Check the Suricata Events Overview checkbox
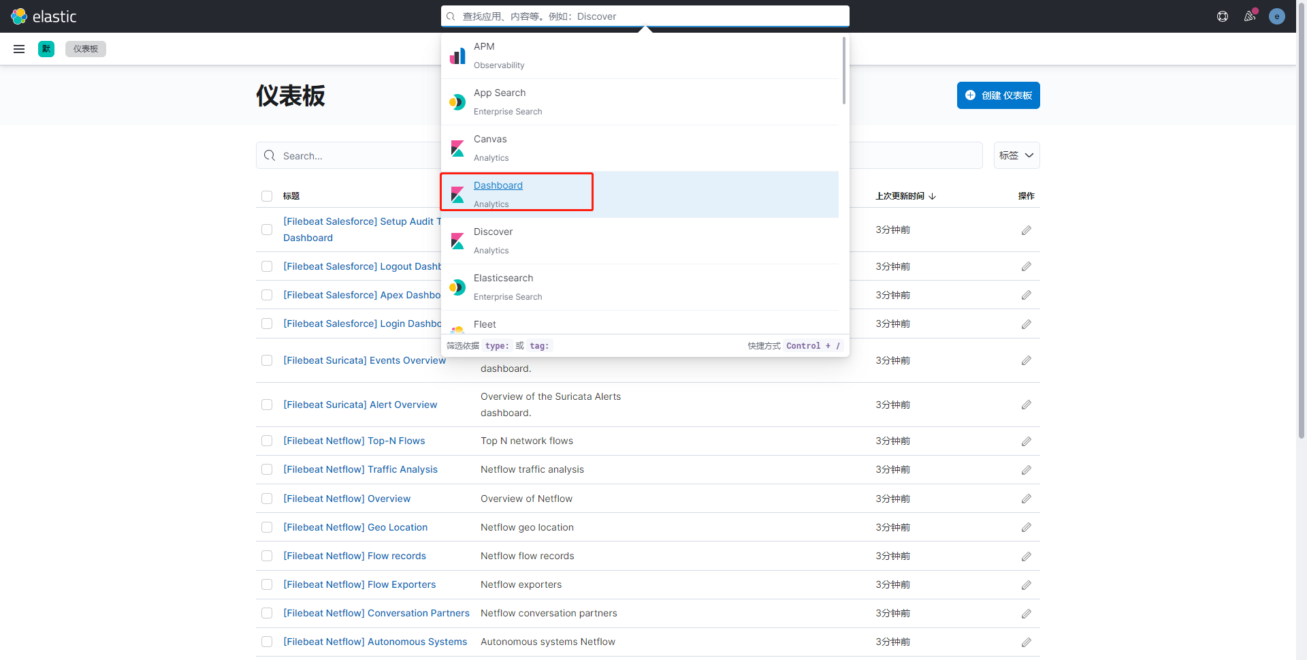Screen dimensions: 1307x660 267,360
